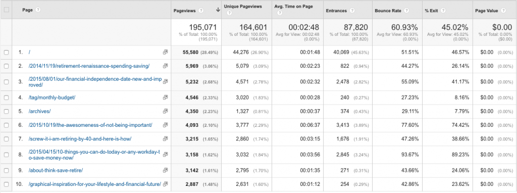This screenshot has width=517, height=193.
Task: Click the avg time value 00:06:37
Action: 309,125
